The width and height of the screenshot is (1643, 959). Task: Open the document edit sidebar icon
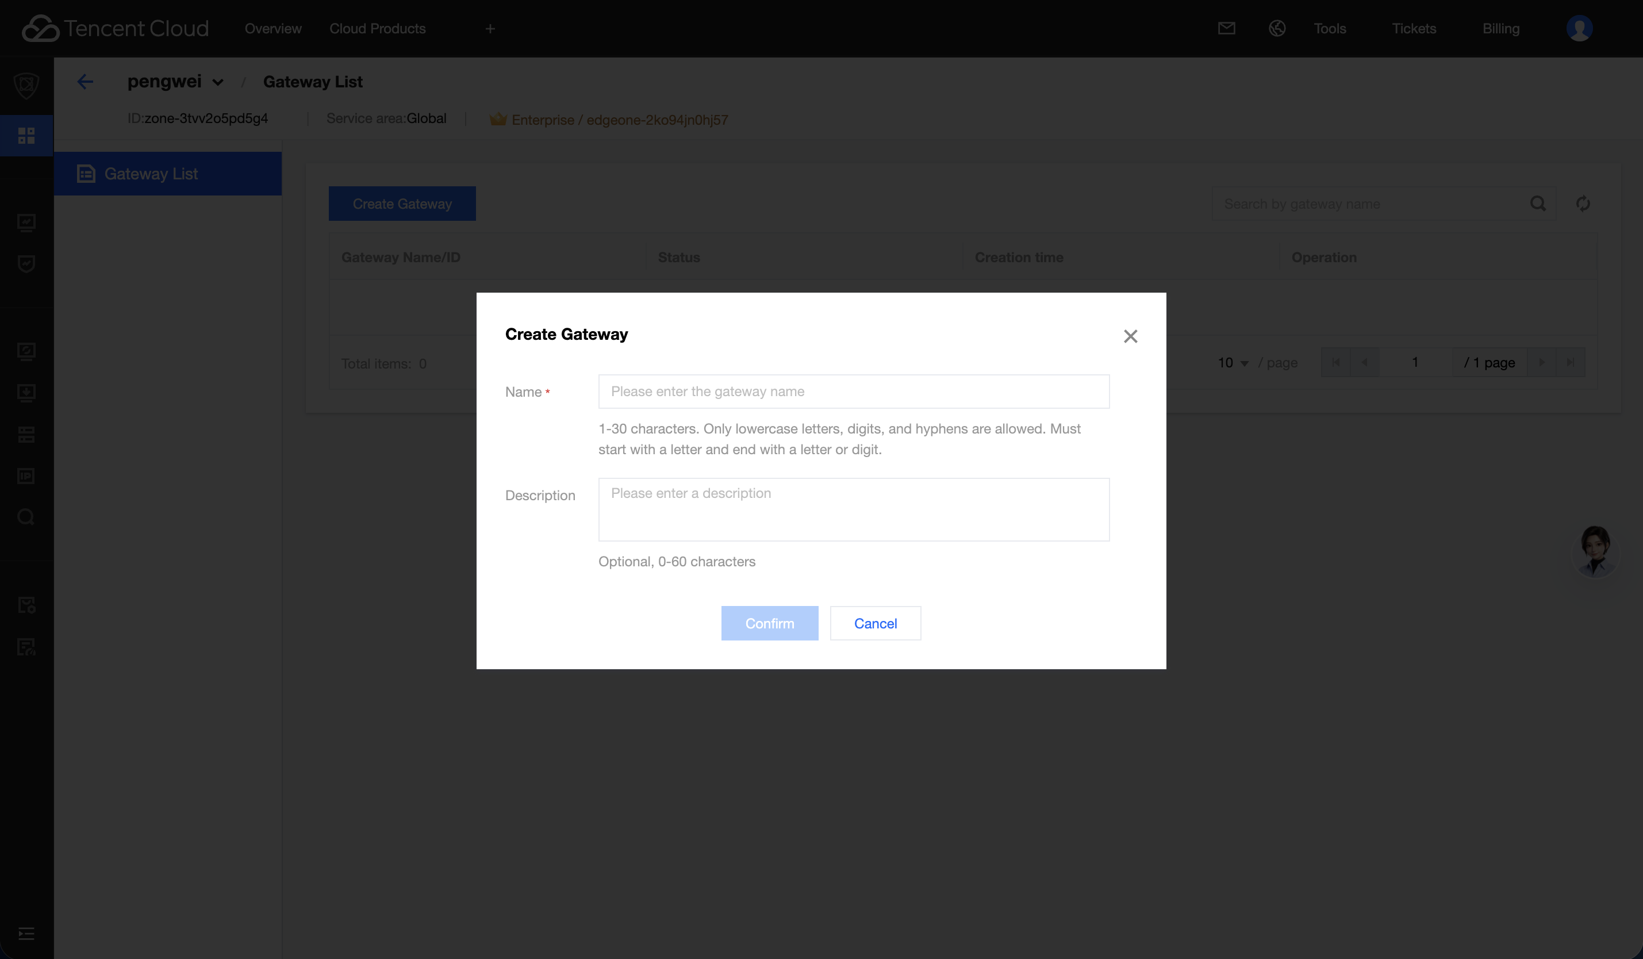point(26,647)
